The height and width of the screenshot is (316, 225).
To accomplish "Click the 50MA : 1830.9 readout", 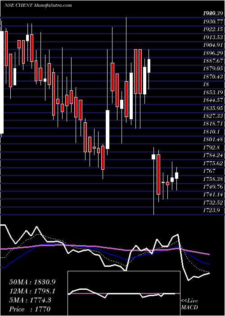I will 32,282.
